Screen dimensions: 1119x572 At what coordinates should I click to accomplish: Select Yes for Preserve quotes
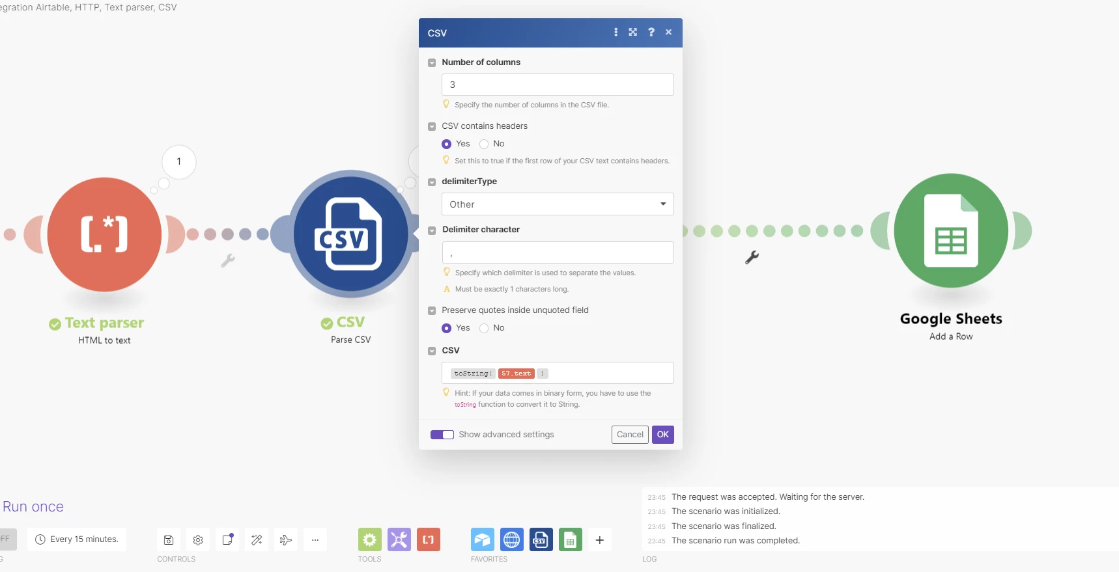click(446, 328)
